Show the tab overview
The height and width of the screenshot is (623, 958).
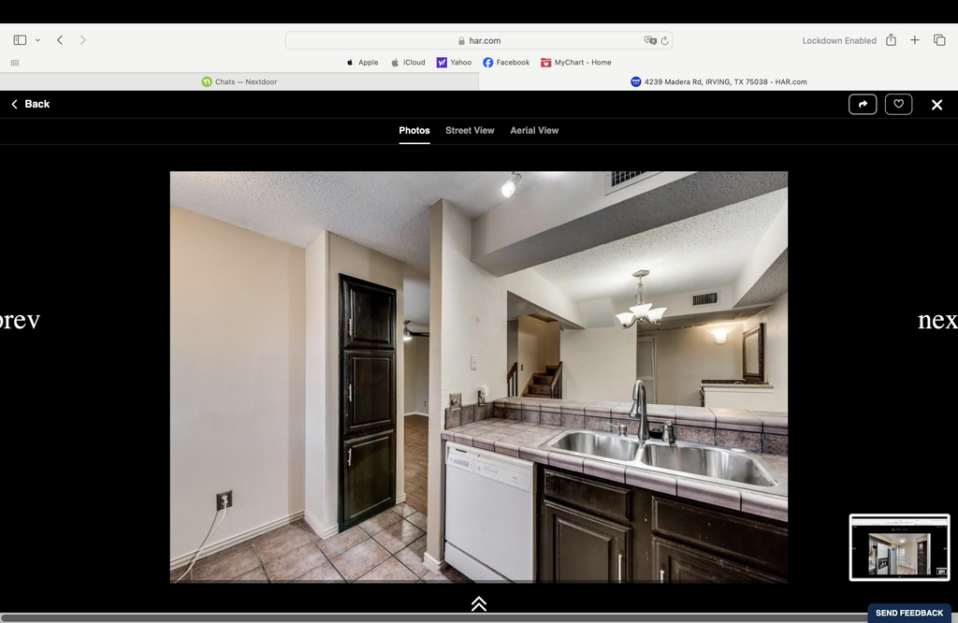(939, 39)
